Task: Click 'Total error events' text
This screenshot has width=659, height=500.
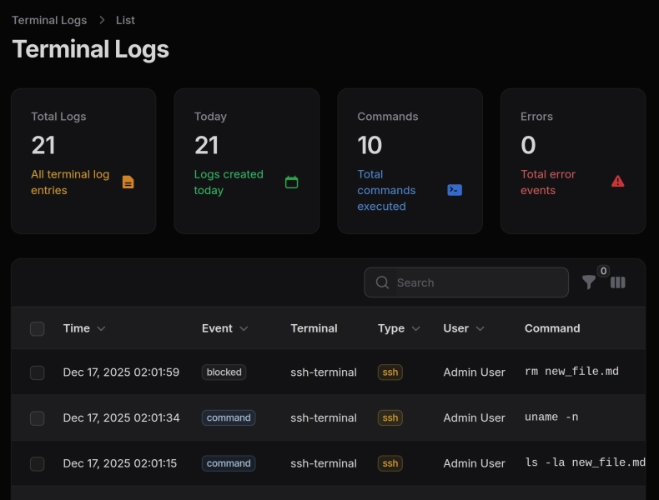Action: pos(548,182)
